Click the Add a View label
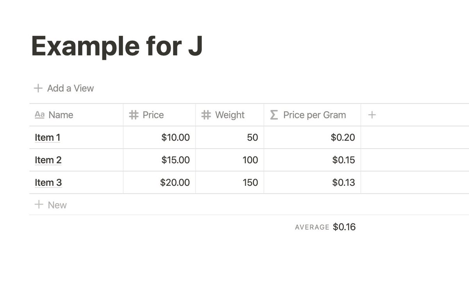 coord(70,88)
